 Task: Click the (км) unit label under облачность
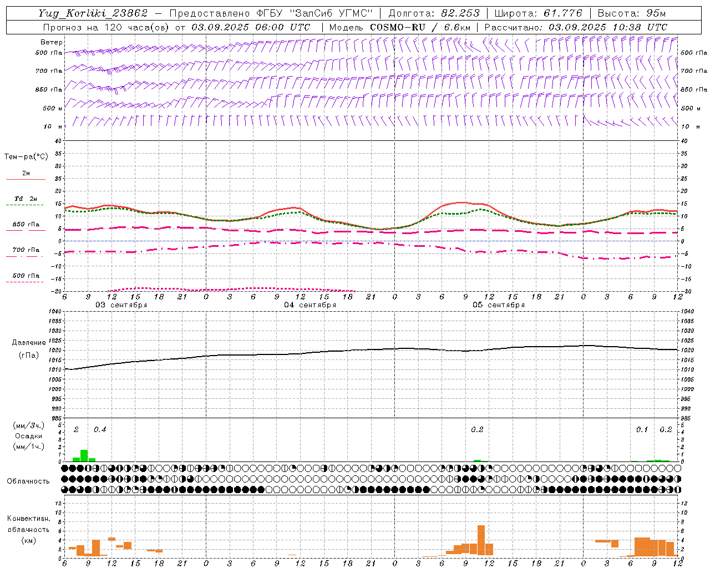[28, 540]
